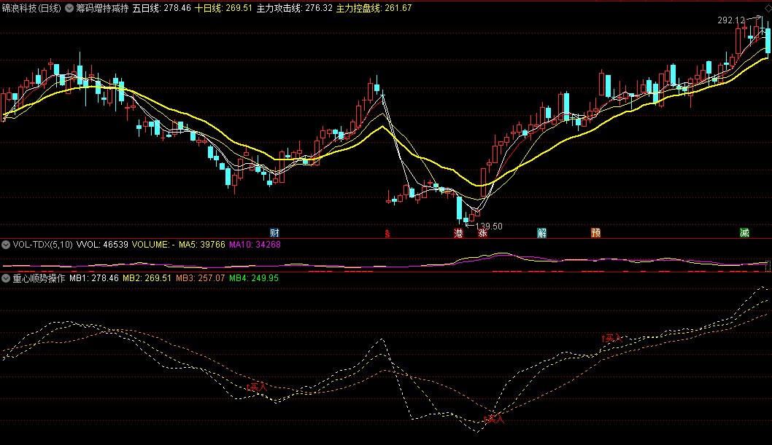772x445 pixels.
Task: Click the lowest 买入 signal near indicator bottom
Action: (494, 419)
